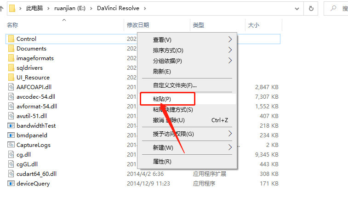Click the 9,345 KB size cell
Image resolution: width=348 pixels, height=197 pixels.
pyautogui.click(x=267, y=154)
